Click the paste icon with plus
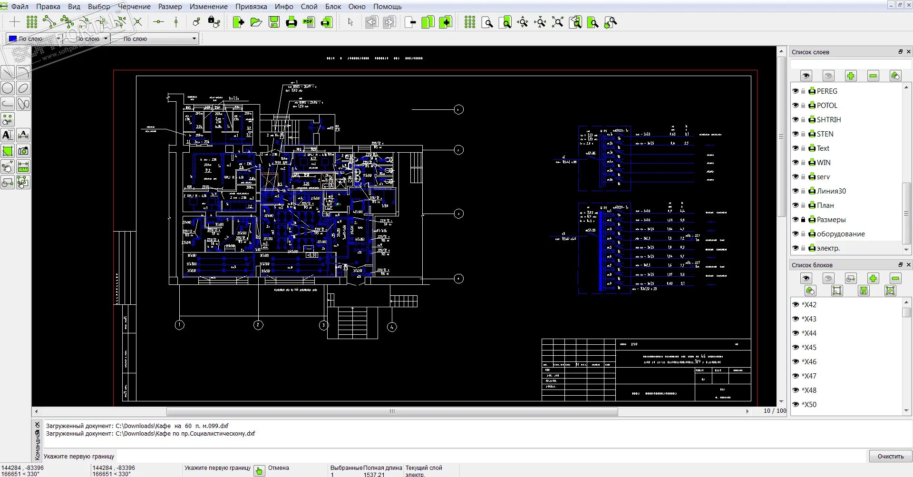Viewport: 913px width, 477px height. [446, 22]
